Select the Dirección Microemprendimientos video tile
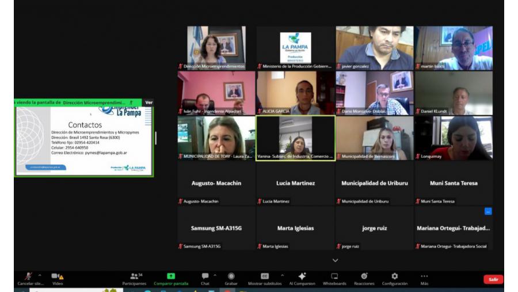 click(x=216, y=48)
